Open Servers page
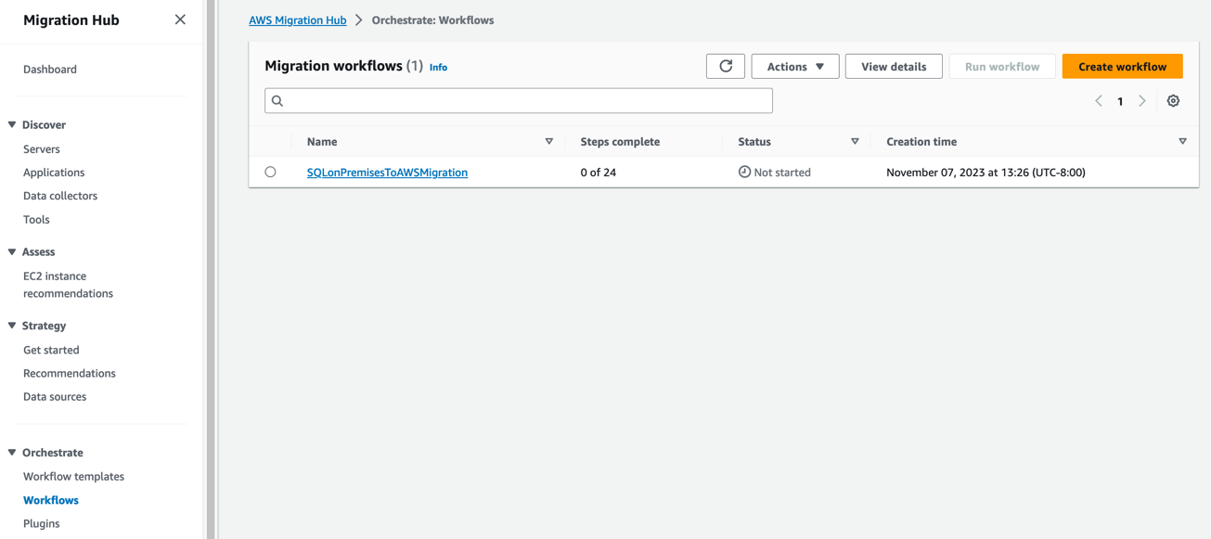This screenshot has height=539, width=1211. click(x=42, y=149)
